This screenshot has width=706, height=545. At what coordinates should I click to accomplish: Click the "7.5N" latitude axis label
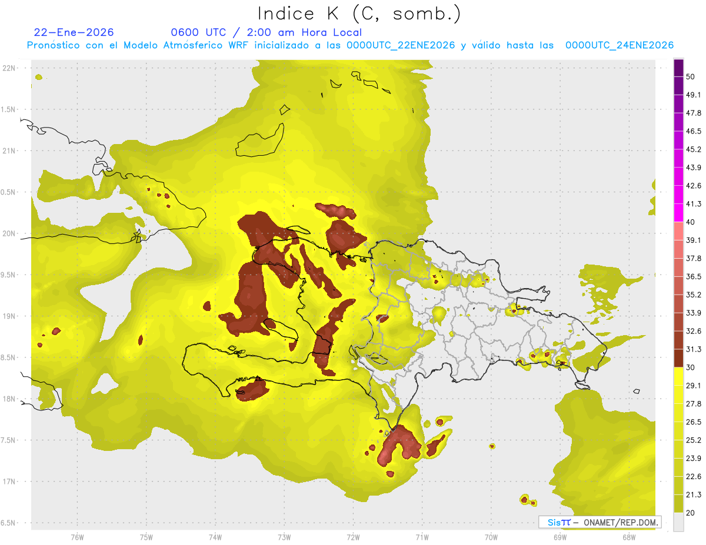[8, 440]
